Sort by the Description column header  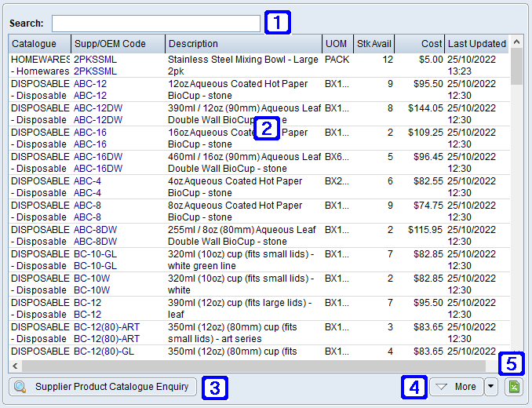point(243,44)
